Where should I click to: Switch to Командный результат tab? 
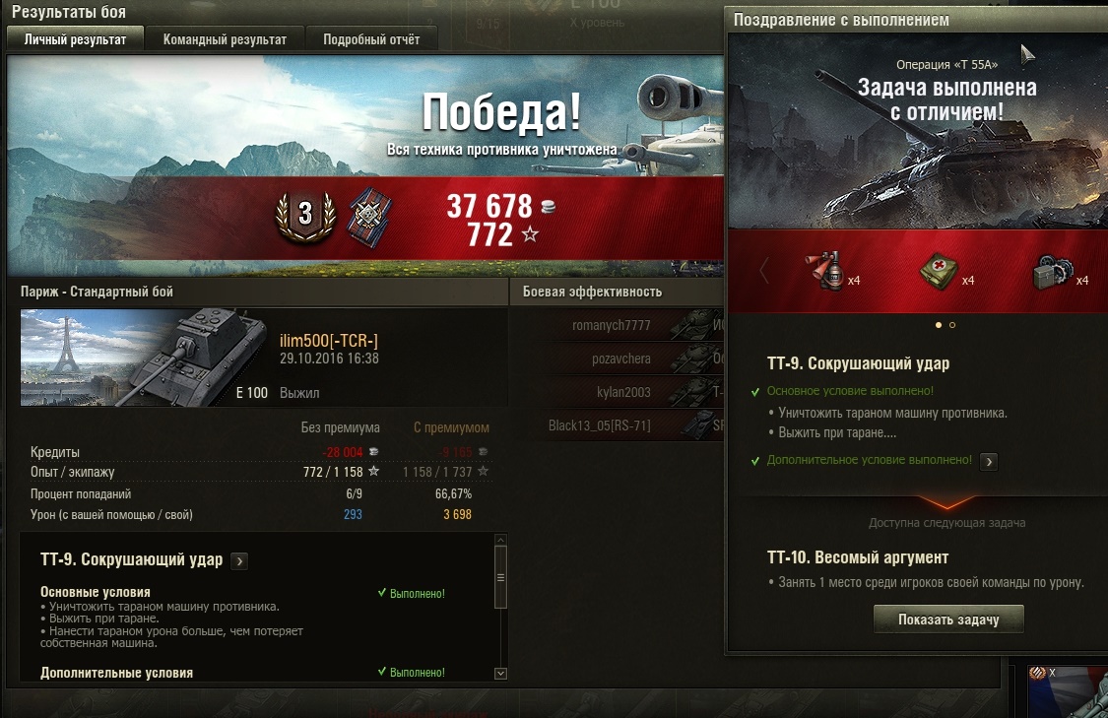pos(225,39)
